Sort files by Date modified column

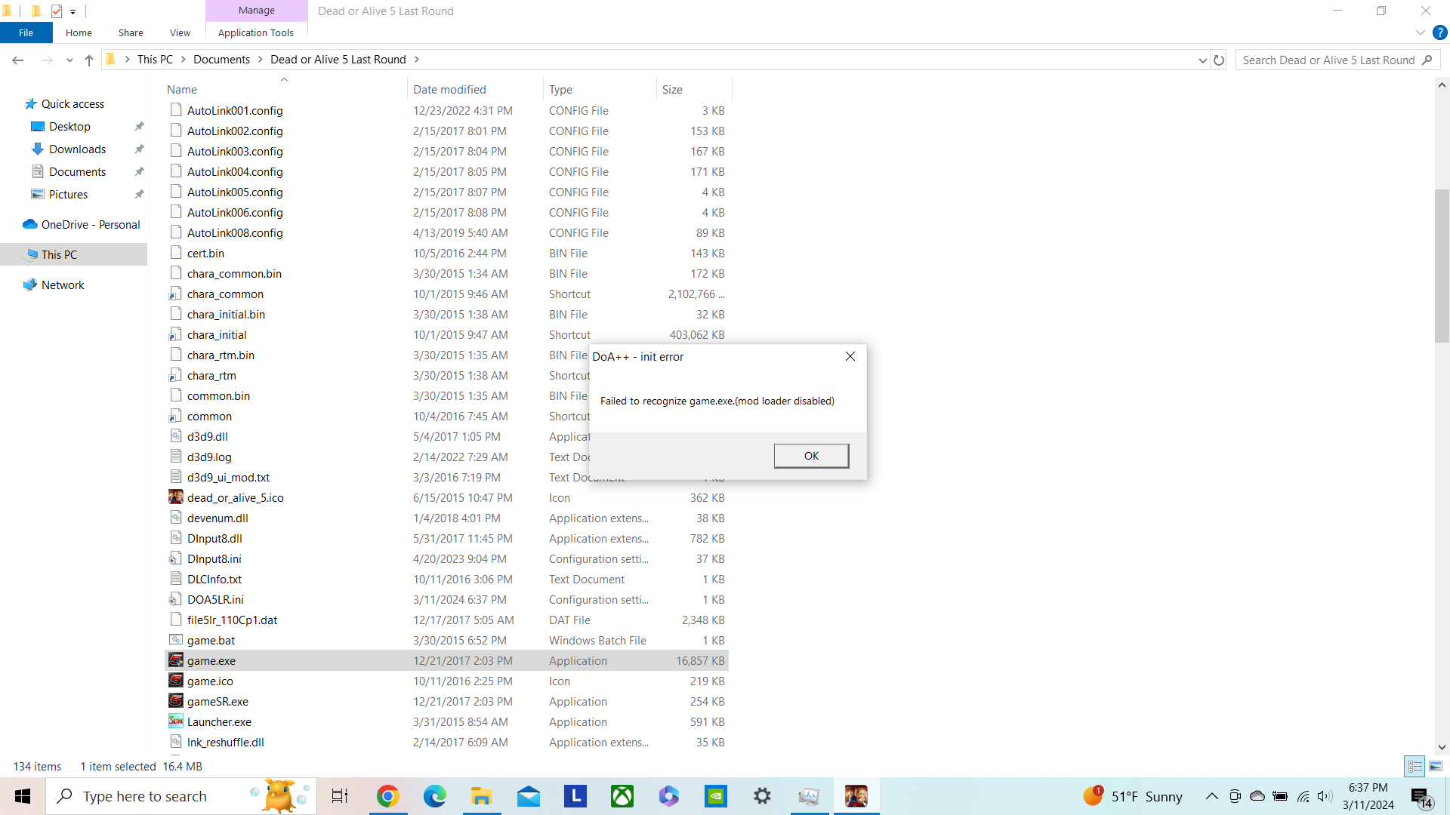point(449,89)
